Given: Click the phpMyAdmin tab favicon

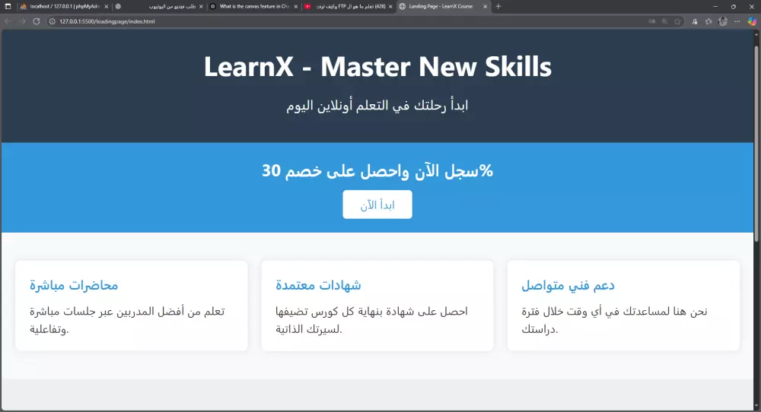Looking at the screenshot, I should [24, 7].
